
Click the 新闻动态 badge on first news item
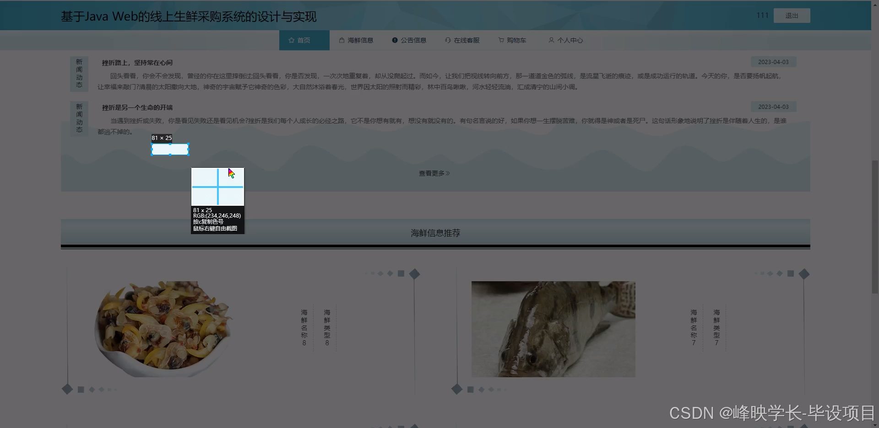pyautogui.click(x=79, y=74)
